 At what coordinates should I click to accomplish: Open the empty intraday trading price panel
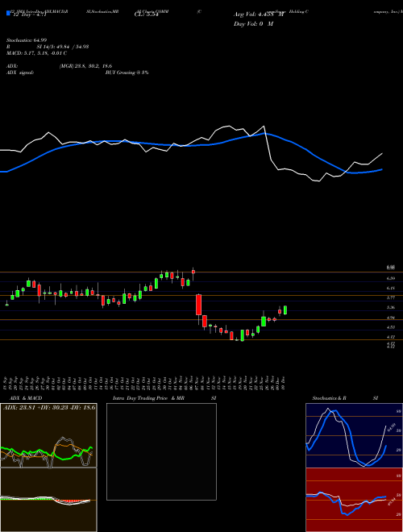coord(161,451)
